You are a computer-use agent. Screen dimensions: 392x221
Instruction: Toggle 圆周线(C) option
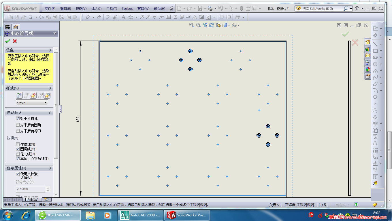tap(18, 149)
